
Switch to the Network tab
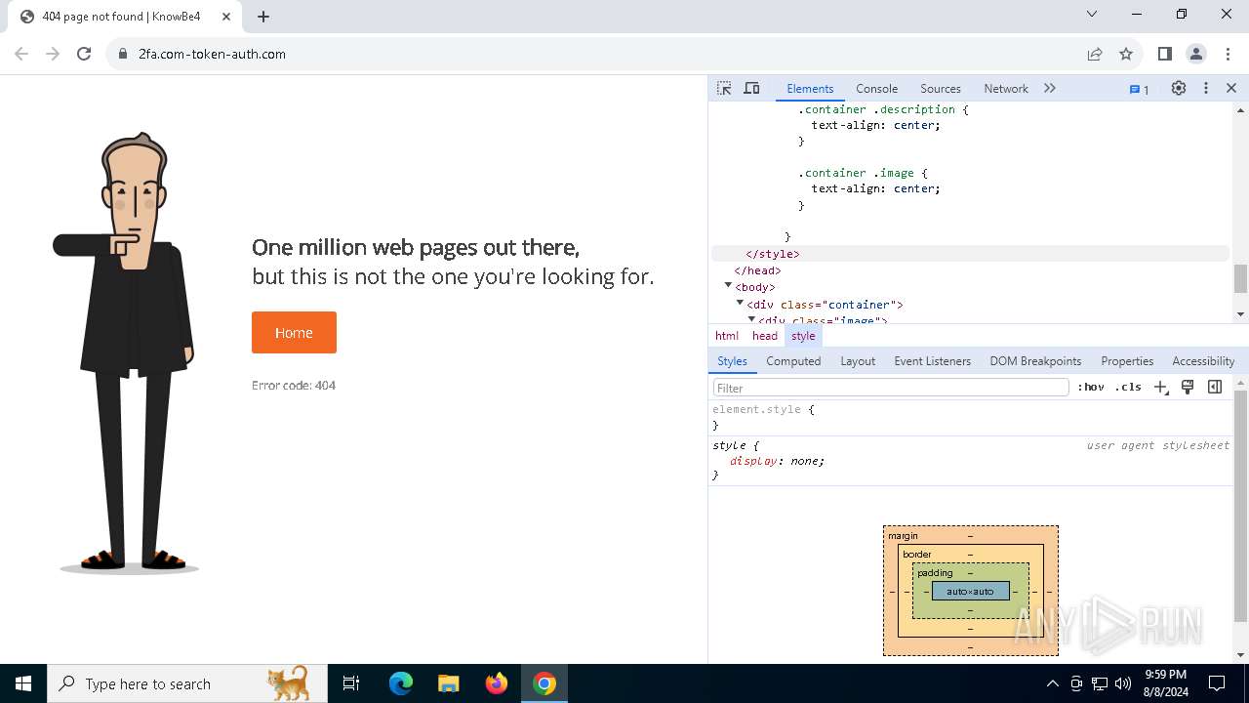coord(1006,88)
